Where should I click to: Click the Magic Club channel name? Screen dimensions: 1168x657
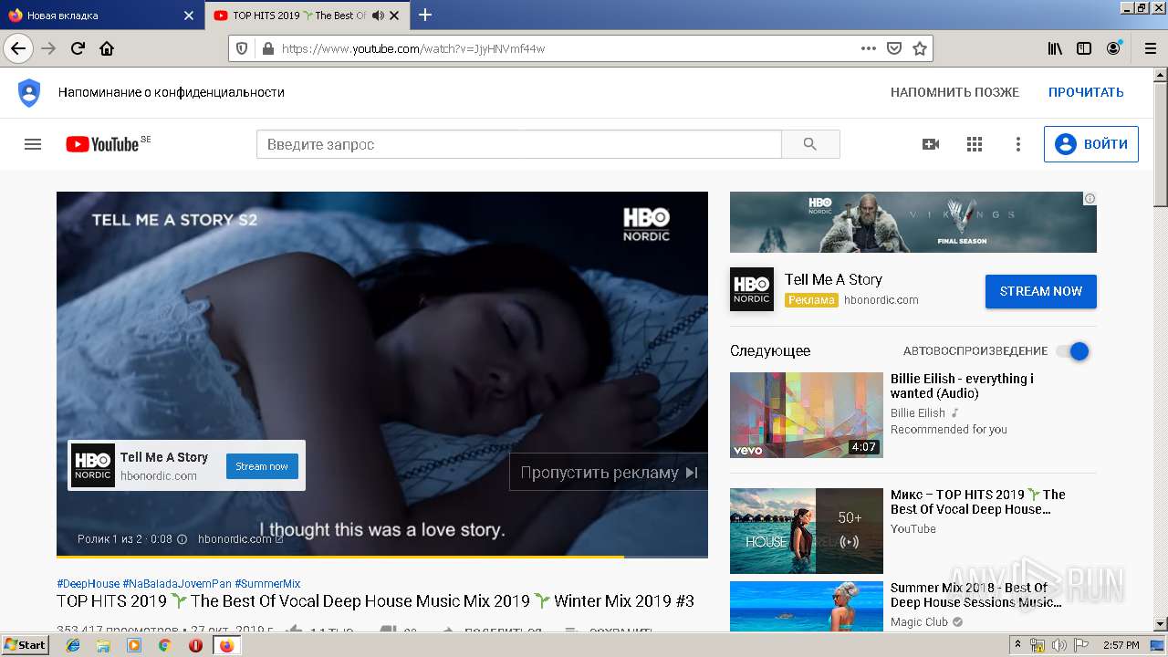pos(919,622)
